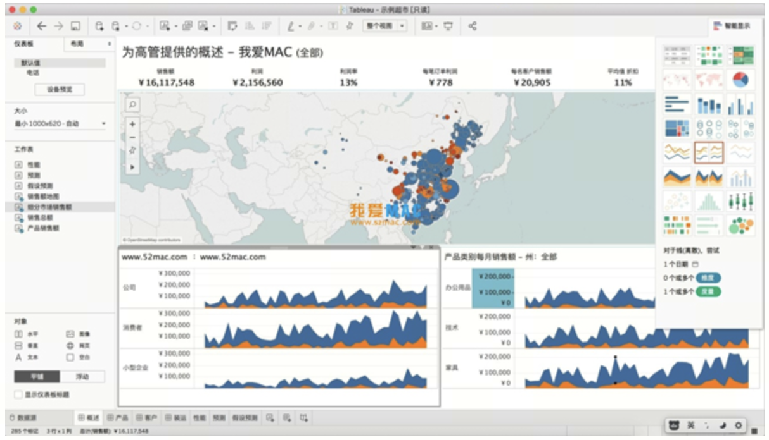Click the 维度 dimension pill
769x440 pixels.
[x=708, y=278]
